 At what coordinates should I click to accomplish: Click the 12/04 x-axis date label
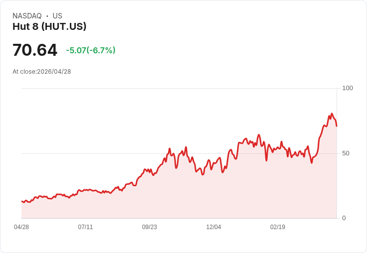(213, 227)
